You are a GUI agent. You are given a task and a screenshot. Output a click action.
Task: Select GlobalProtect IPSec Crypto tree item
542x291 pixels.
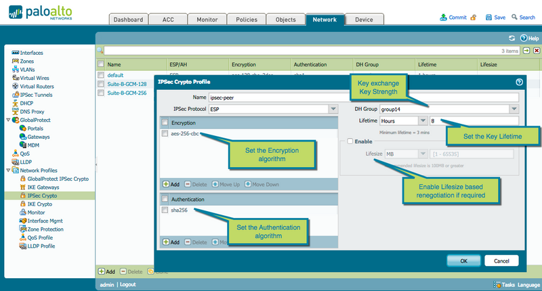click(58, 179)
